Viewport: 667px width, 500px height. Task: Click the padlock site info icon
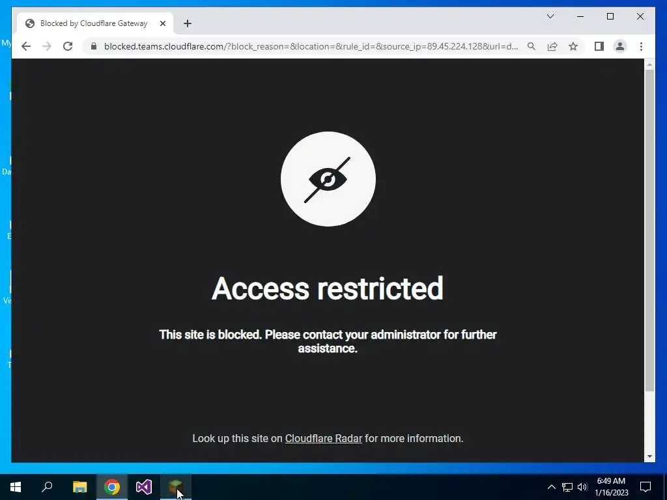coord(94,46)
